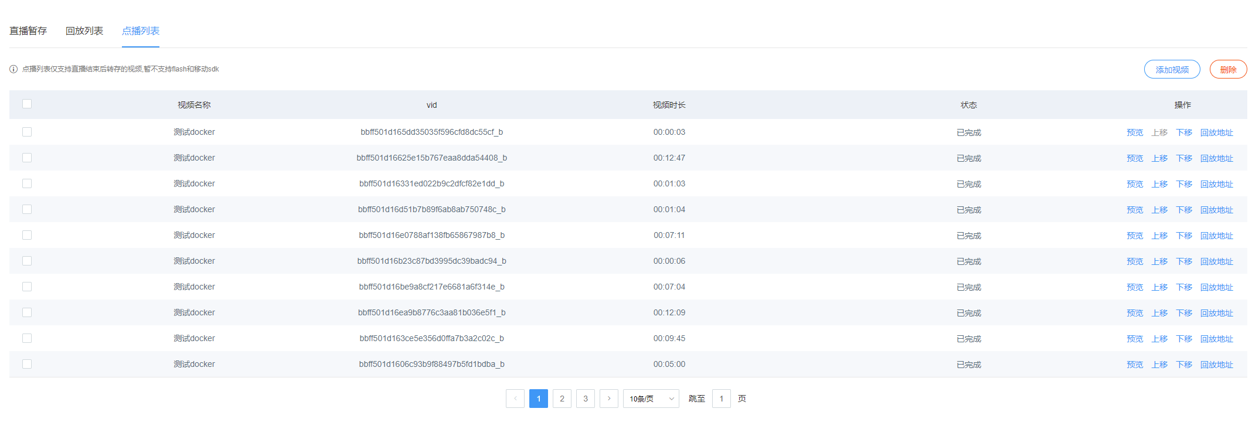Preview the 00:12:09 video
This screenshot has height=422, width=1252.
[x=1135, y=313]
